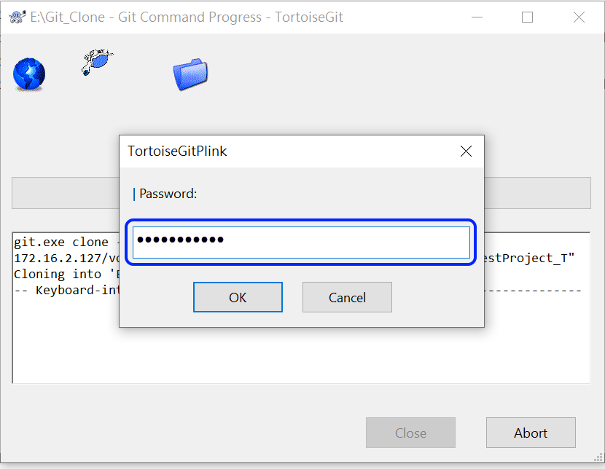Click the flying tortoise animation icon

[97, 62]
